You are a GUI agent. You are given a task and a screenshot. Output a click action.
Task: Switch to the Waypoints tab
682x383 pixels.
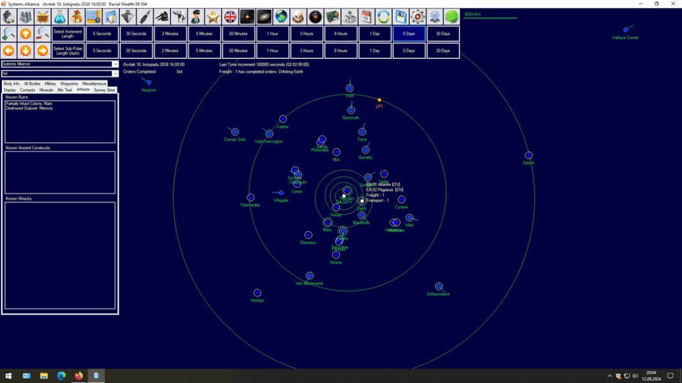69,83
